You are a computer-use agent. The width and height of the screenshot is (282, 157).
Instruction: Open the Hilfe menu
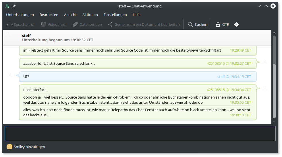(136, 15)
